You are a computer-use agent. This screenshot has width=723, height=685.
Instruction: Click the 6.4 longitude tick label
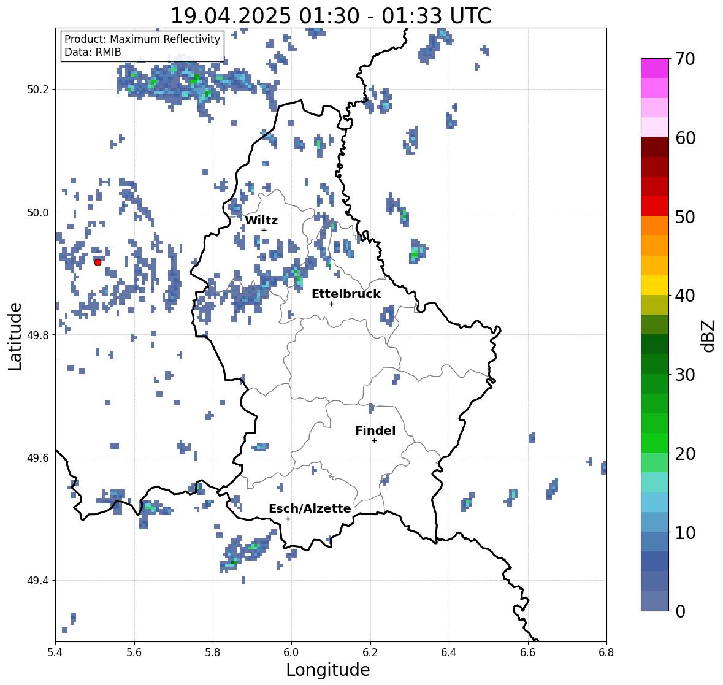[x=449, y=652]
